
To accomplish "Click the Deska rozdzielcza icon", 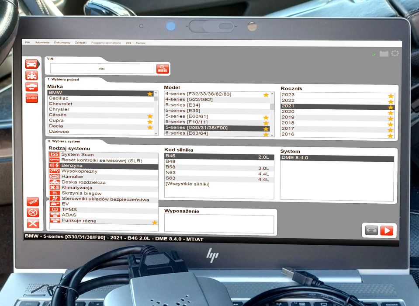I will tap(55, 182).
